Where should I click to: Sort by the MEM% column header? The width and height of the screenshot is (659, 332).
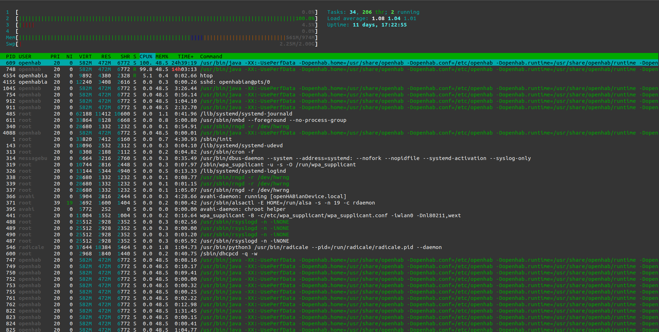point(162,57)
